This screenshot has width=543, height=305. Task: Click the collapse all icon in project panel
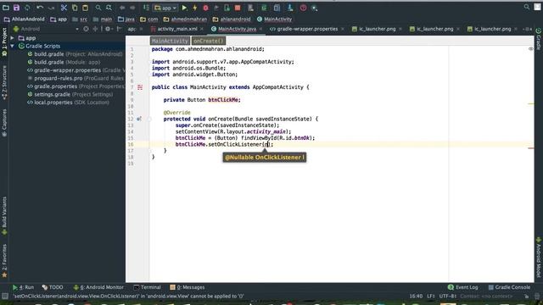[95, 29]
